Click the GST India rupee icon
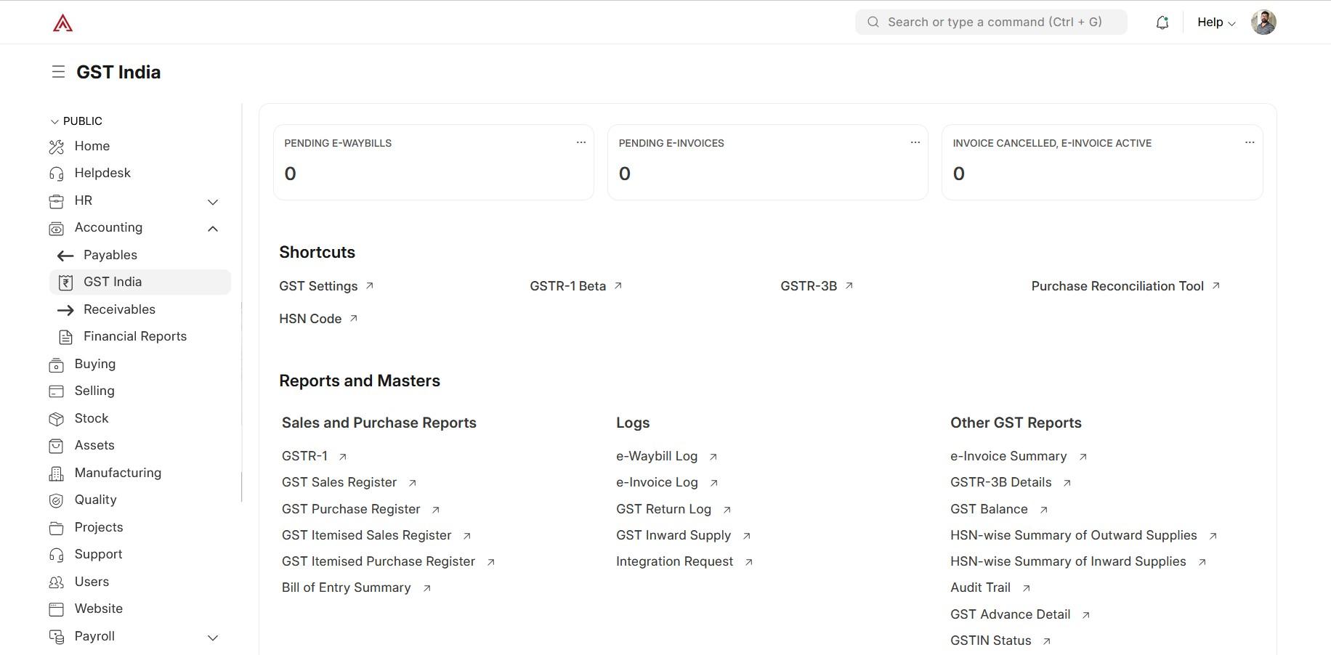Screen dimensions: 1331x655 click(x=65, y=282)
